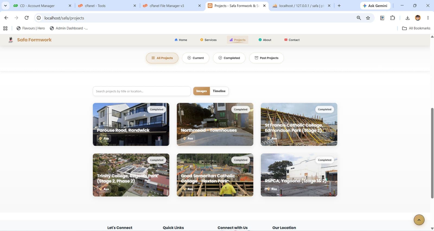Open Admin Dashboard bookmark
Image resolution: width=434 pixels, height=231 pixels.
[x=69, y=28]
